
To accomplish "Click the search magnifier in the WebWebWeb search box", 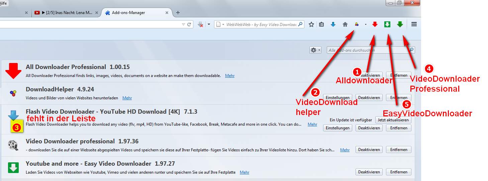I will 300,24.
